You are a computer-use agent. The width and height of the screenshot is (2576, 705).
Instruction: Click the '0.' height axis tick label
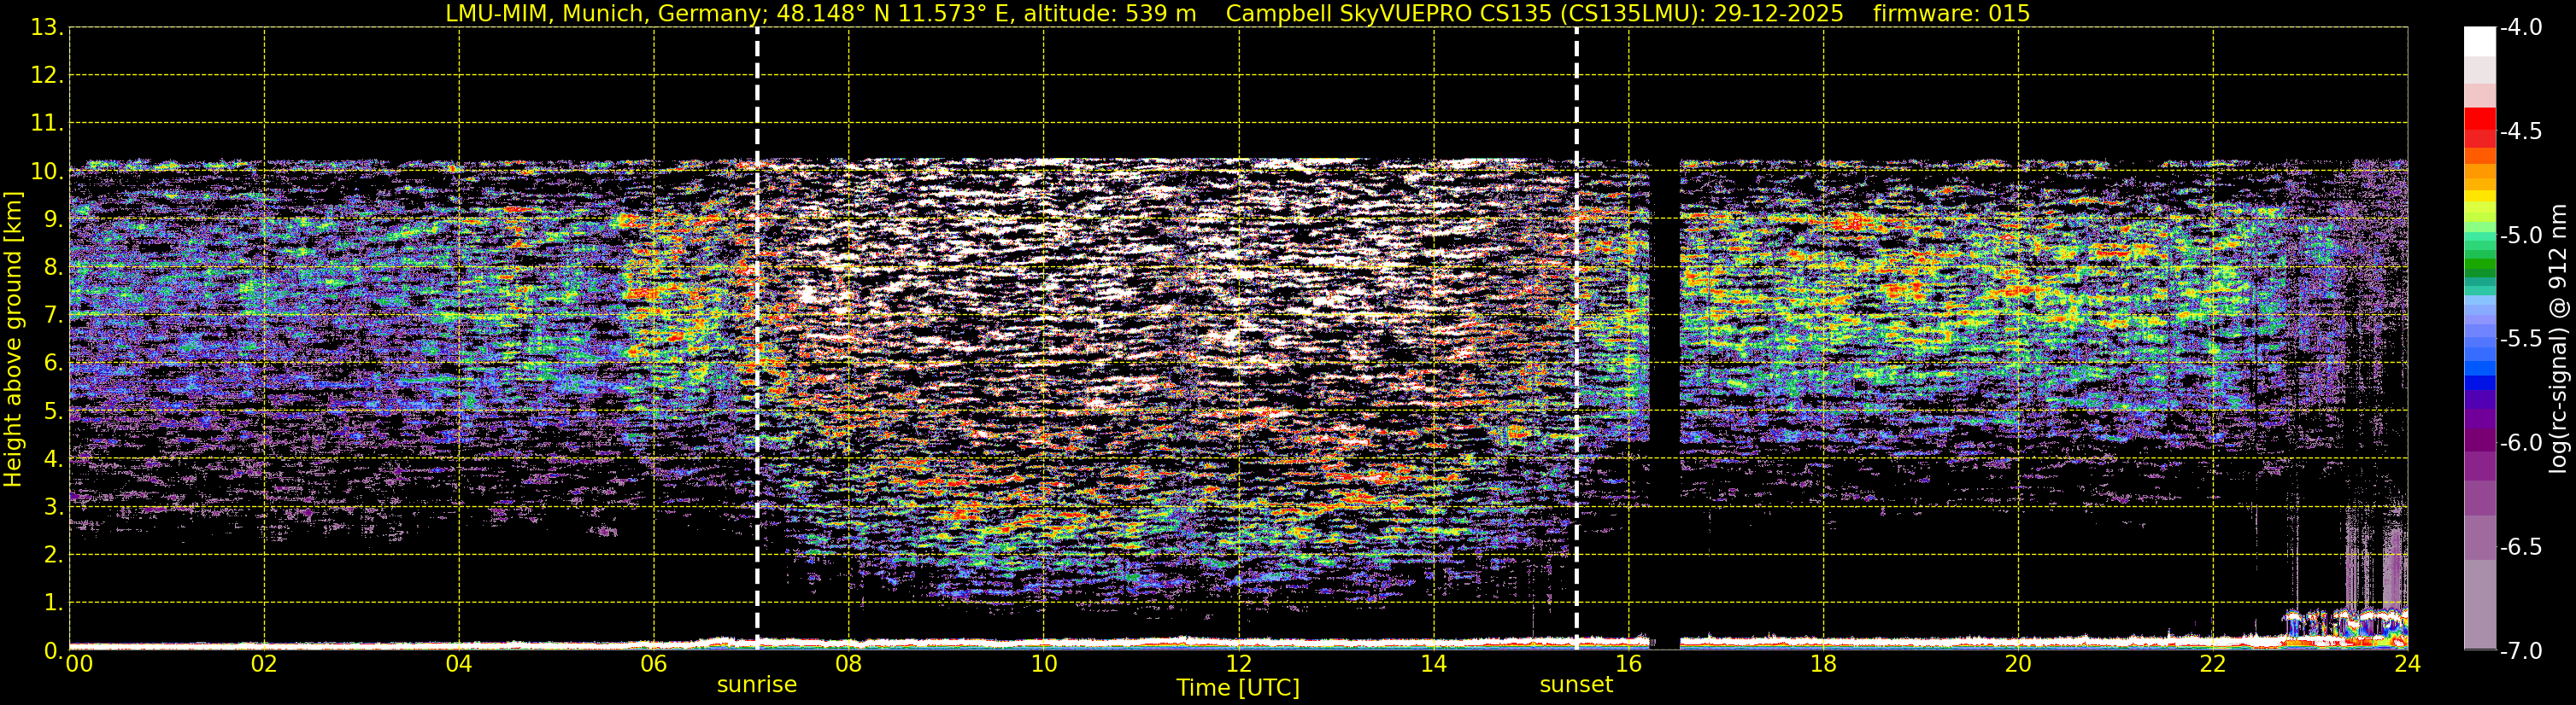tap(54, 651)
